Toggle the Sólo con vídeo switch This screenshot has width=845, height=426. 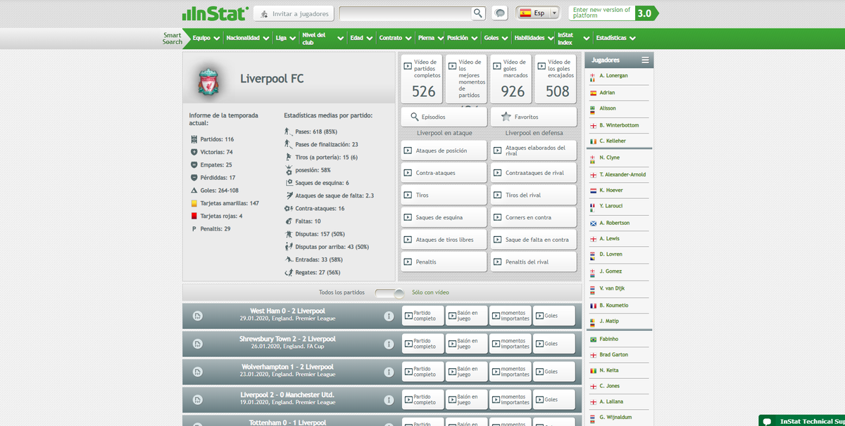(389, 292)
